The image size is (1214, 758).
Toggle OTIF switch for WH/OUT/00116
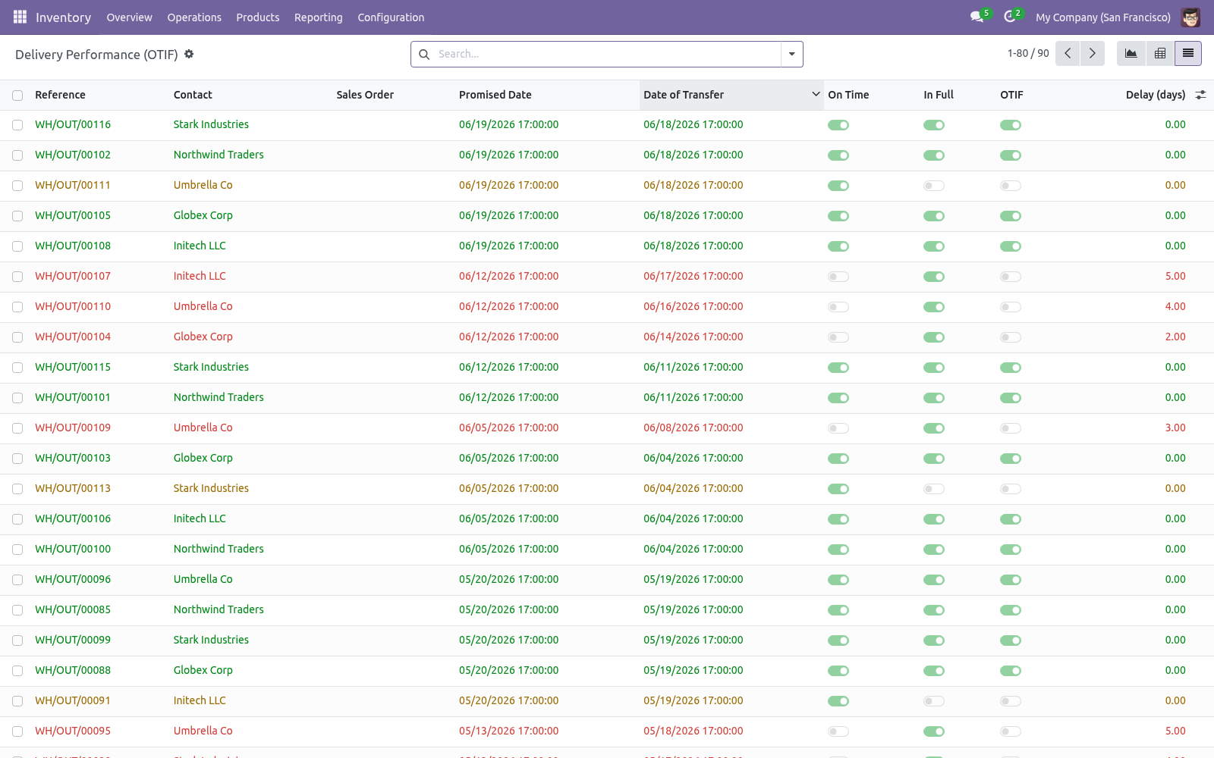pos(1011,125)
